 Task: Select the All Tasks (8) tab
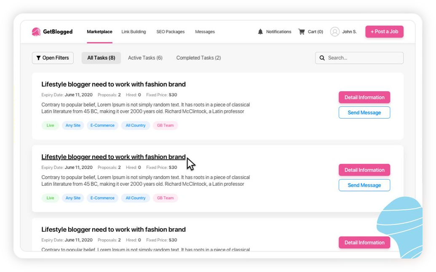click(x=101, y=58)
